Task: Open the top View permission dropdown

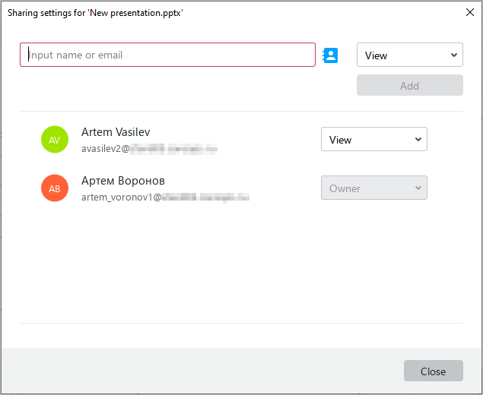Action: coord(409,55)
